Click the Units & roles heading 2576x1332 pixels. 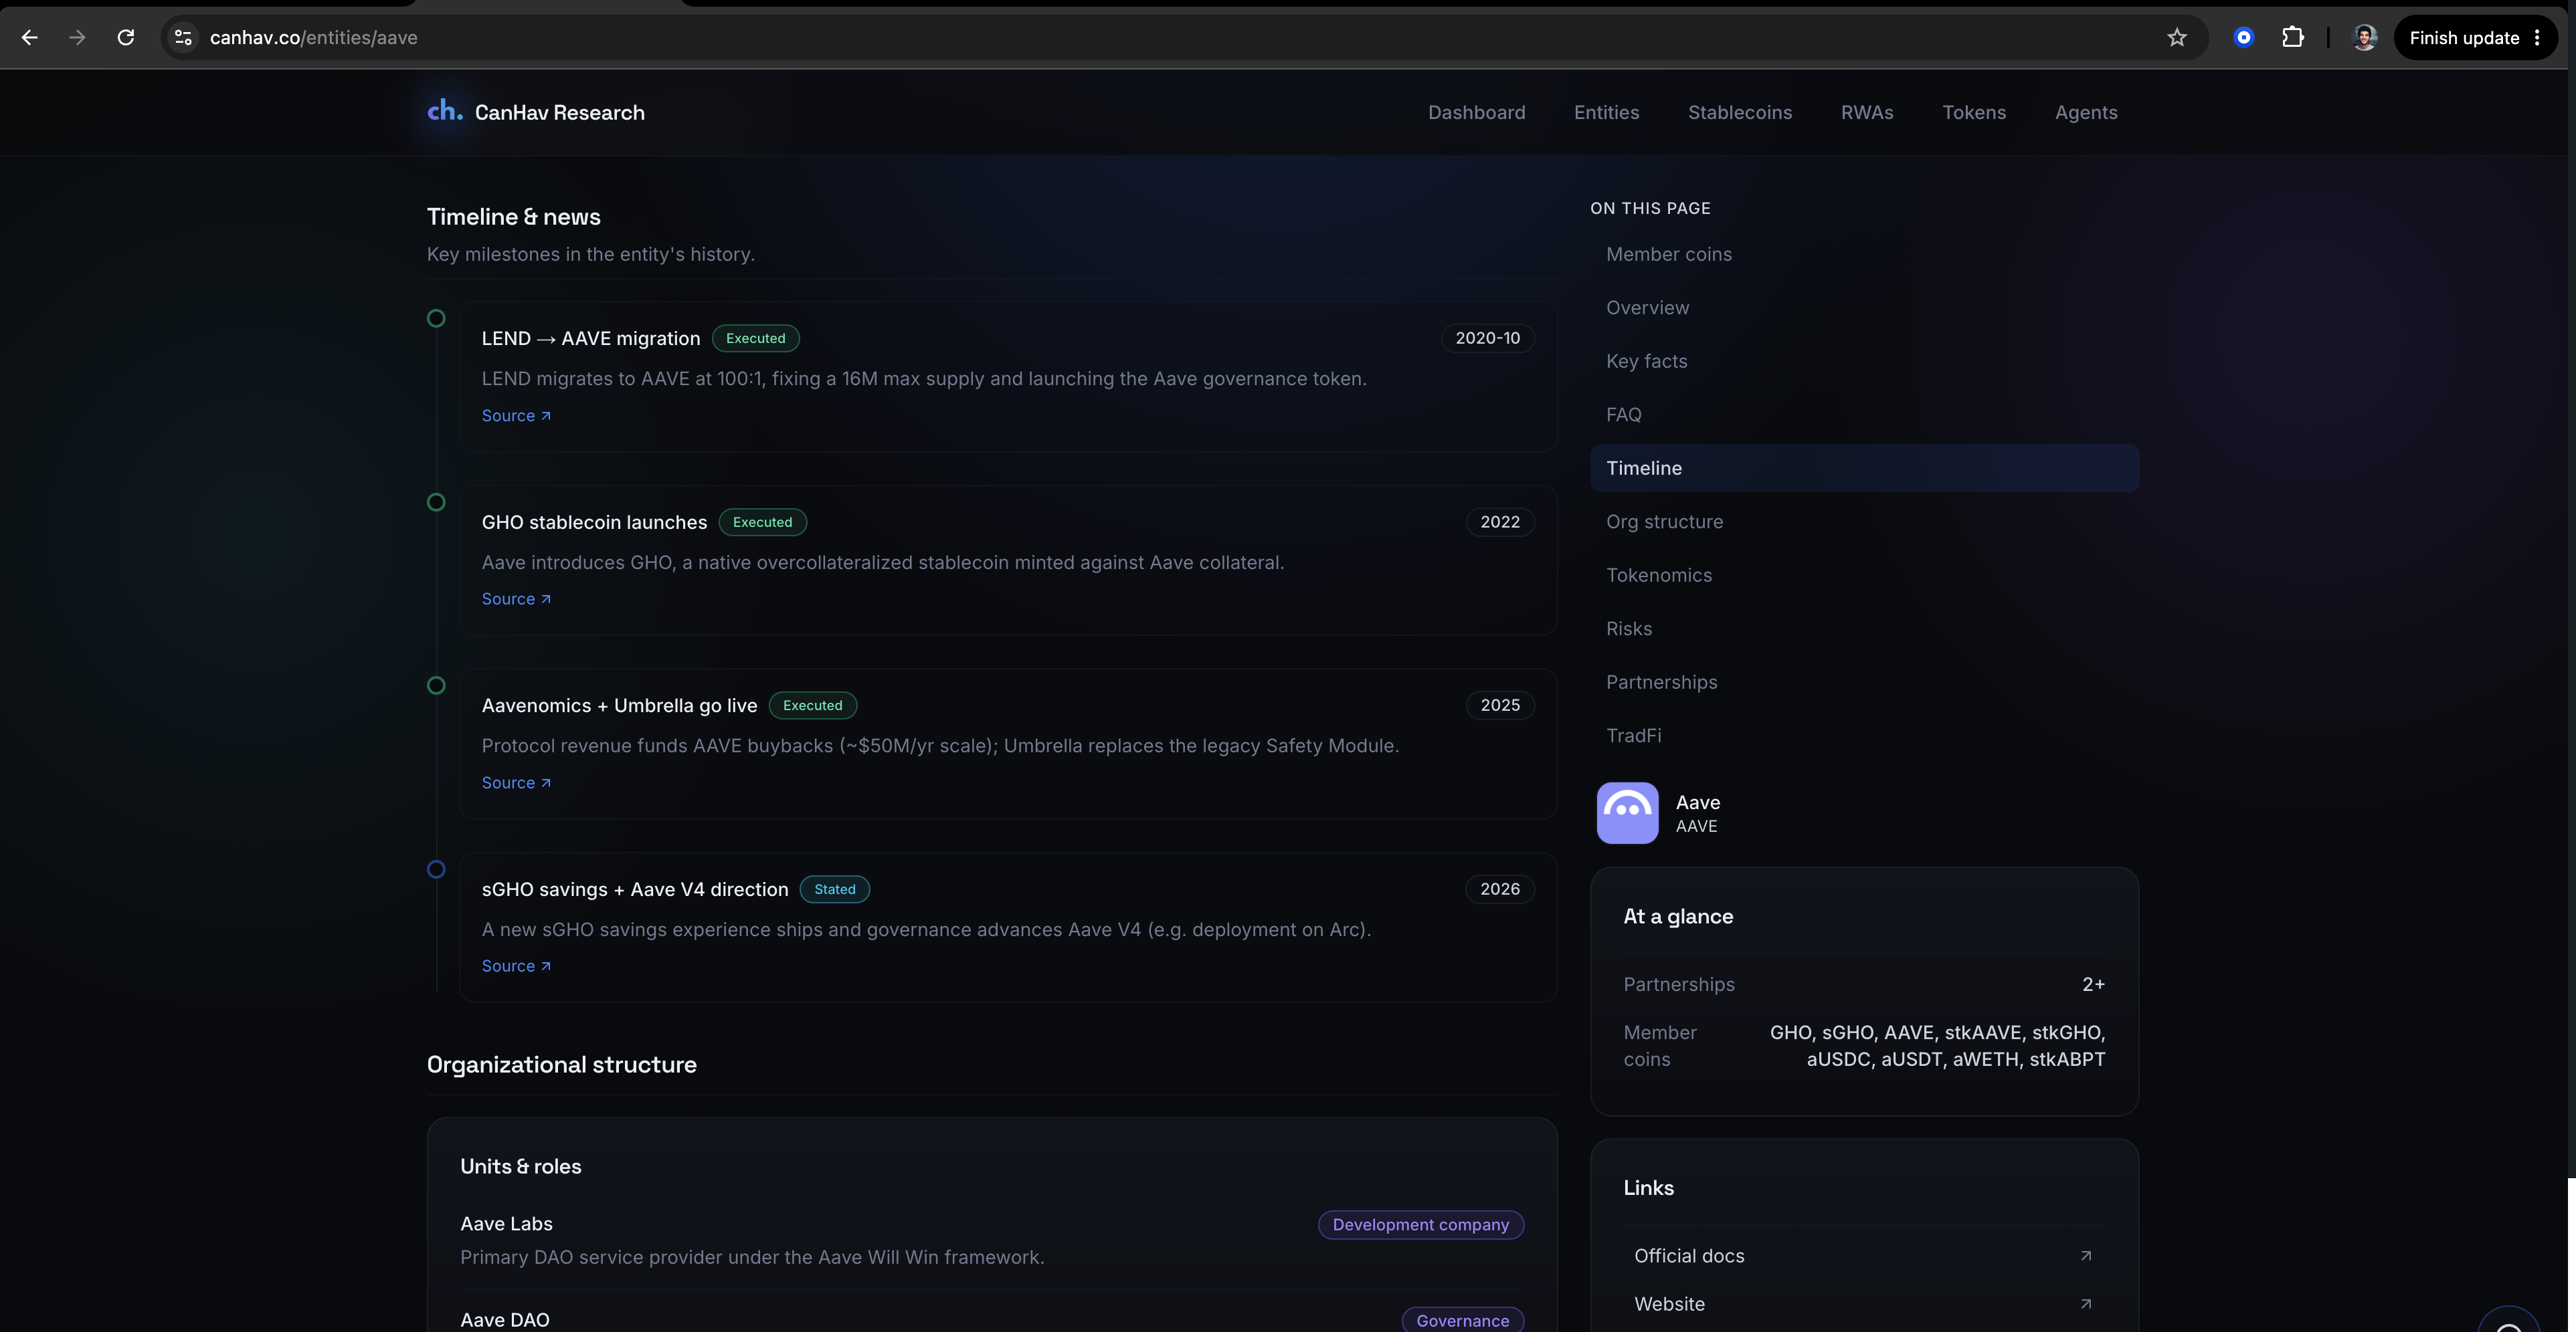[520, 1167]
